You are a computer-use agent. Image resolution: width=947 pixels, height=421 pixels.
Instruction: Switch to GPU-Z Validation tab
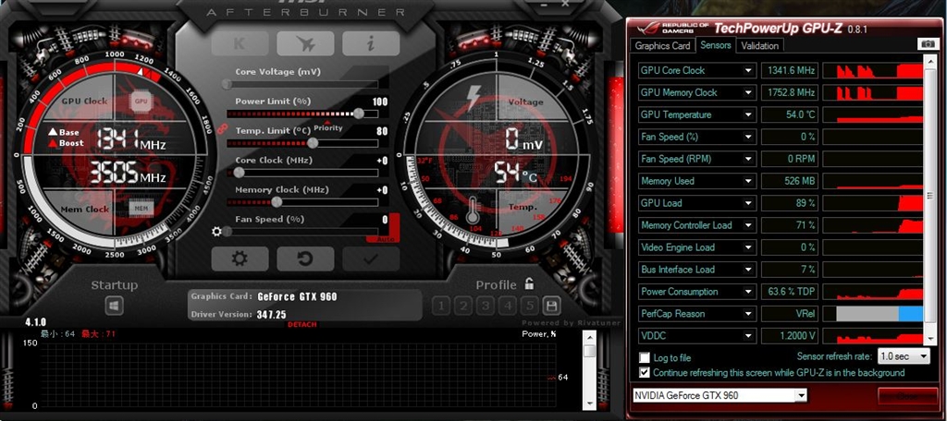pos(760,45)
